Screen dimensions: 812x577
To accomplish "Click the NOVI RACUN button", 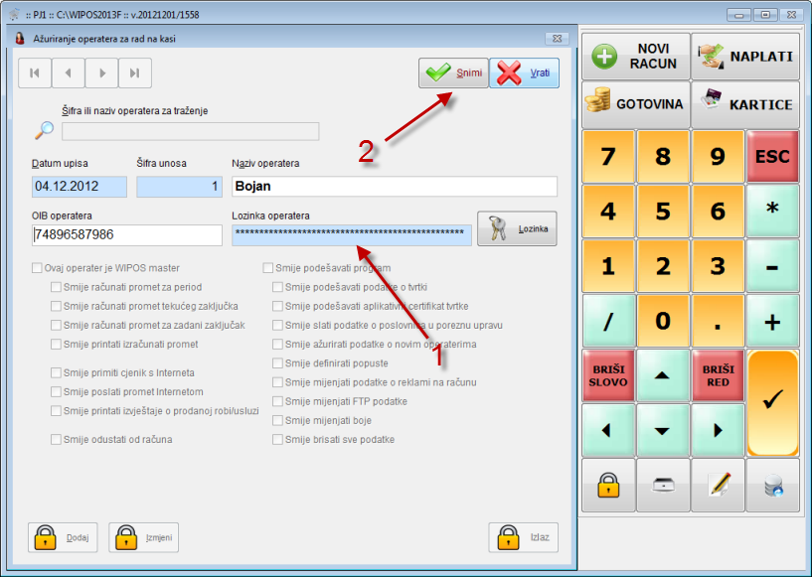I will coord(636,57).
